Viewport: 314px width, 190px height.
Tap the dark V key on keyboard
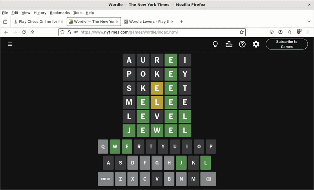pos(157,179)
